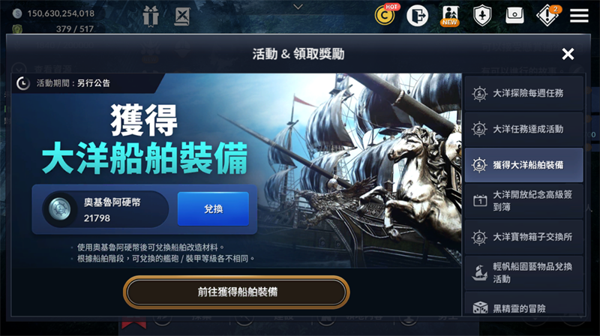The width and height of the screenshot is (600, 336).
Task: Select 輕帆船園藝物品兌換活動 tab
Action: click(x=523, y=273)
